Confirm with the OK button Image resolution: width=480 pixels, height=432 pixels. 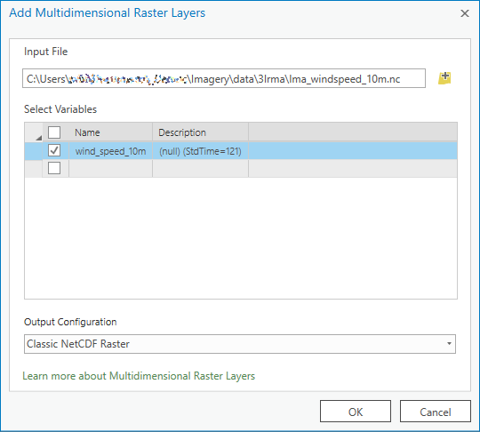click(356, 412)
